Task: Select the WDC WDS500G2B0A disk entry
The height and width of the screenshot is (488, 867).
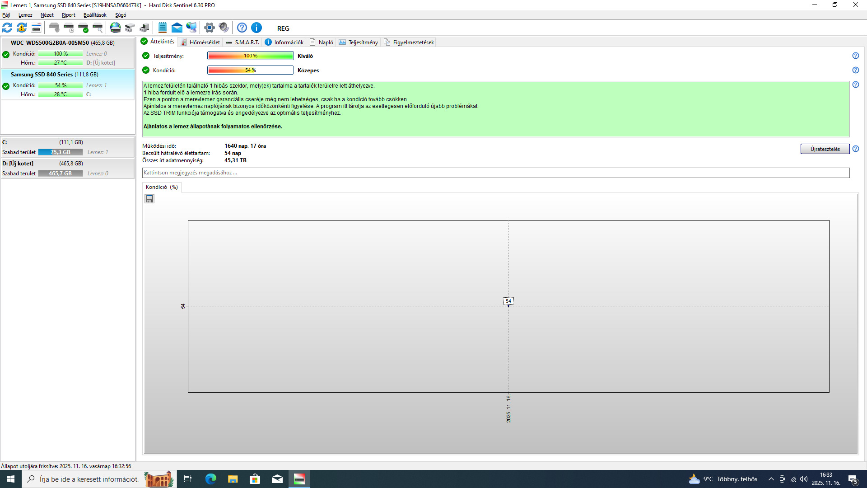Action: pyautogui.click(x=62, y=43)
